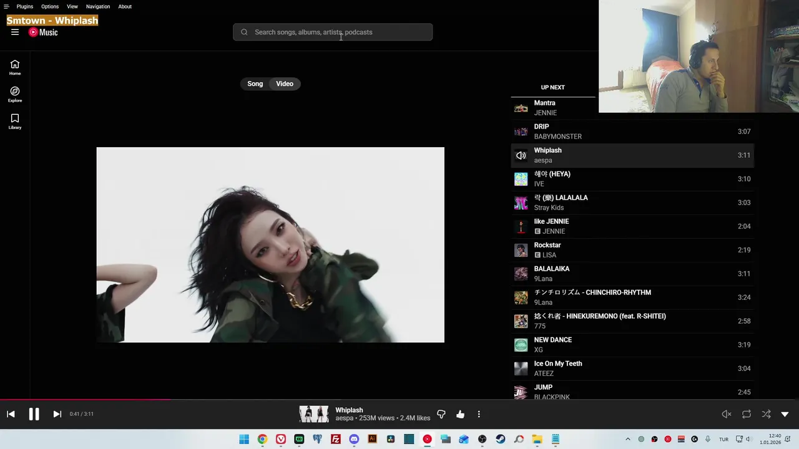
Task: Play NEW DANCE by XG
Action: pos(632,345)
